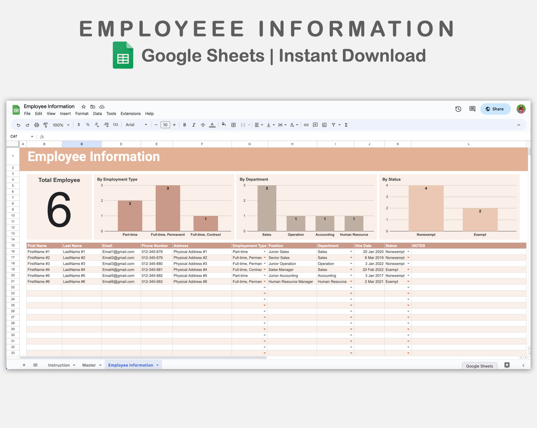Click the Insert link icon
537x428 pixels.
point(306,125)
